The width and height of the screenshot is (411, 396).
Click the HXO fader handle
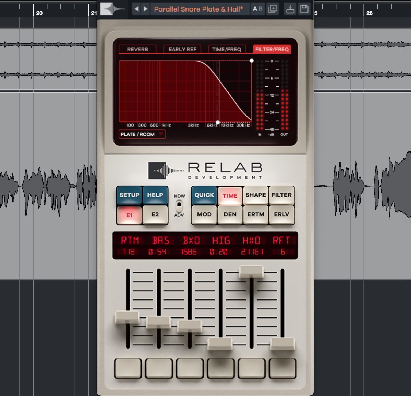(251, 271)
